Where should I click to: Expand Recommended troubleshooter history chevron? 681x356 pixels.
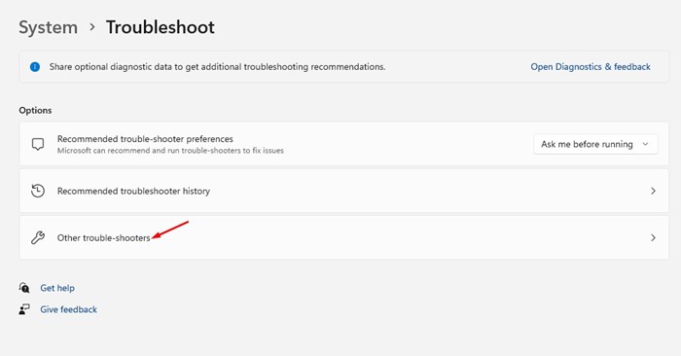click(653, 191)
